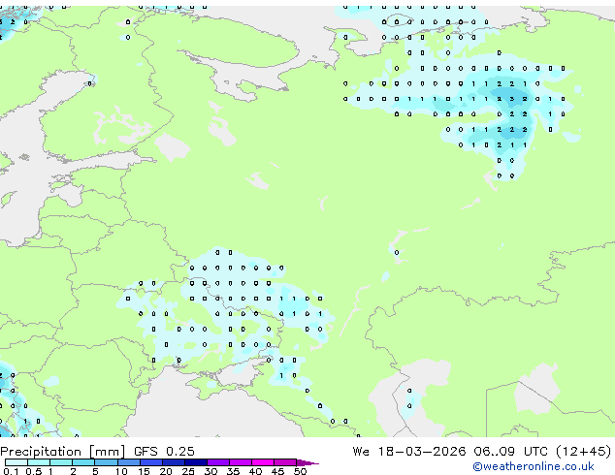Click the above-50 mm legend arrow tip
The image size is (615, 475).
pos(307,462)
